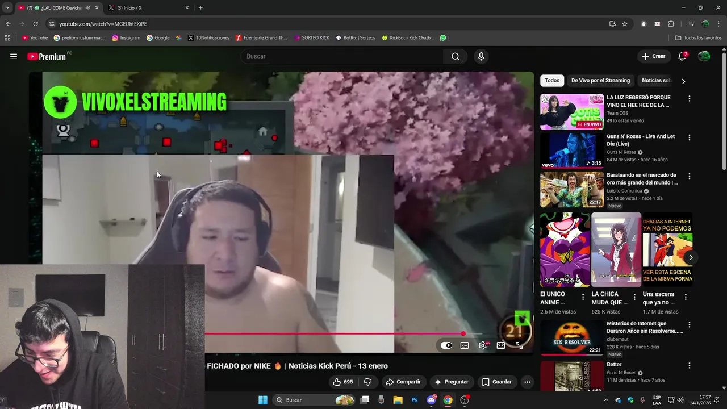Viewport: 727px width, 409px height.
Task: Open options for Barateando en el mercado video
Action: tap(690, 176)
